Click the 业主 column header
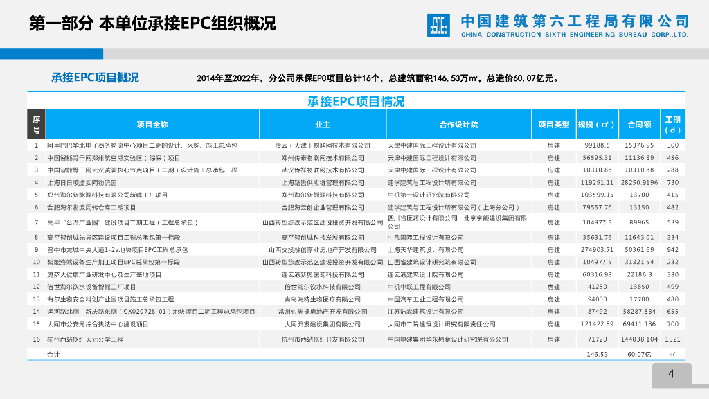This screenshot has height=399, width=709. (x=323, y=124)
